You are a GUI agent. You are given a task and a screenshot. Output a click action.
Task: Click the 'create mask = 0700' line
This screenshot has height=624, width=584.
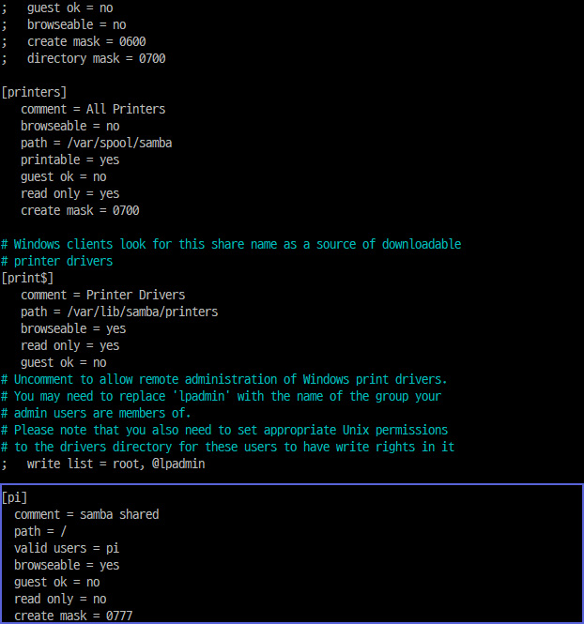click(80, 210)
